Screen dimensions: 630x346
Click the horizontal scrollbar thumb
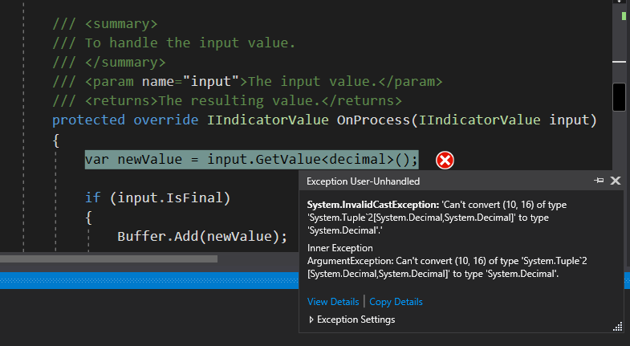click(x=108, y=258)
